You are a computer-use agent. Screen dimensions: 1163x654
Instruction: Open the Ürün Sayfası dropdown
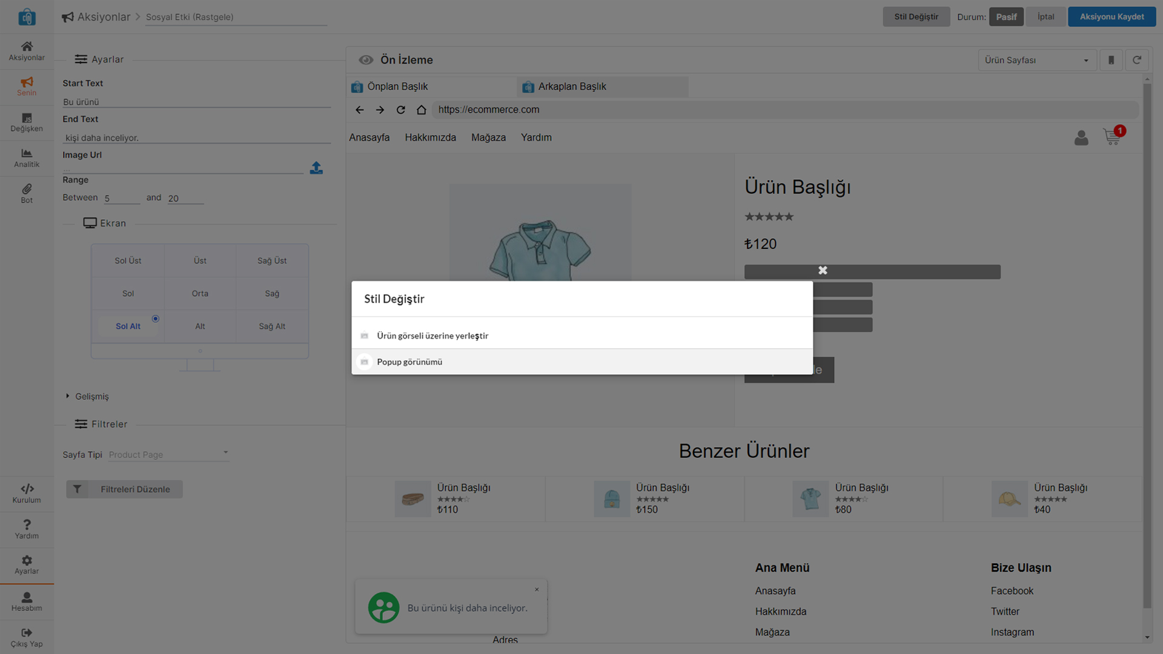coord(1036,60)
